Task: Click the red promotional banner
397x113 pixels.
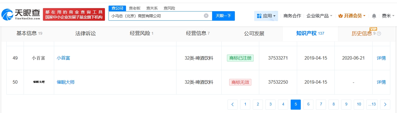Action: click(74, 15)
